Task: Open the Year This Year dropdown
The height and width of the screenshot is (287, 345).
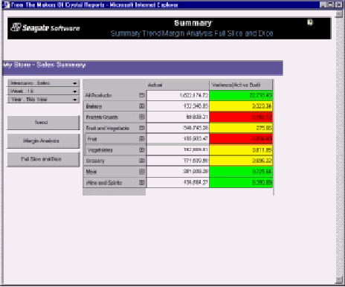Action: [x=44, y=100]
